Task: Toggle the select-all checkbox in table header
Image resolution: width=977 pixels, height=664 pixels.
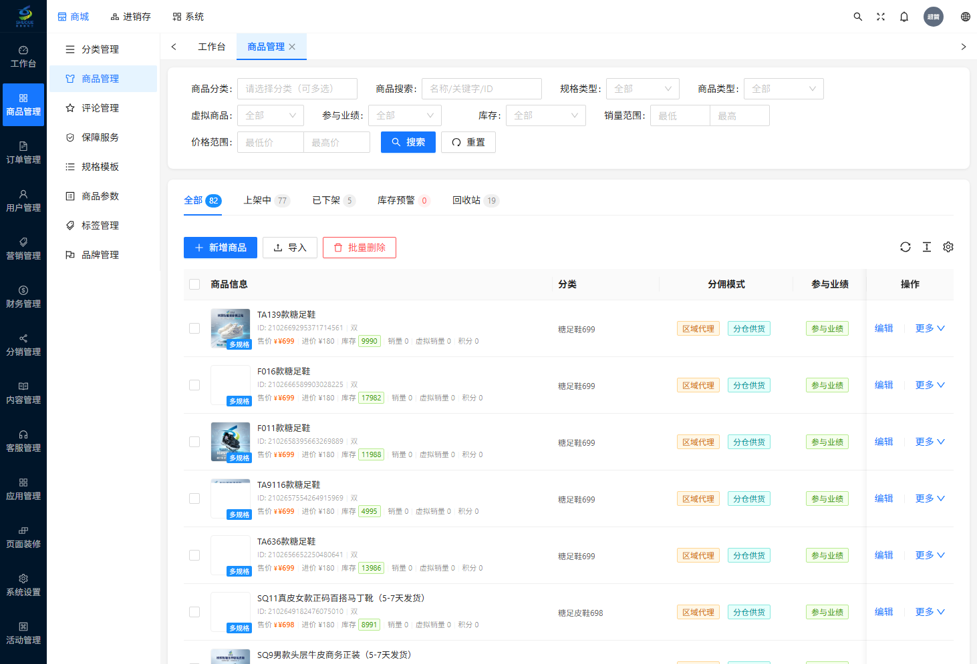Action: click(x=194, y=284)
